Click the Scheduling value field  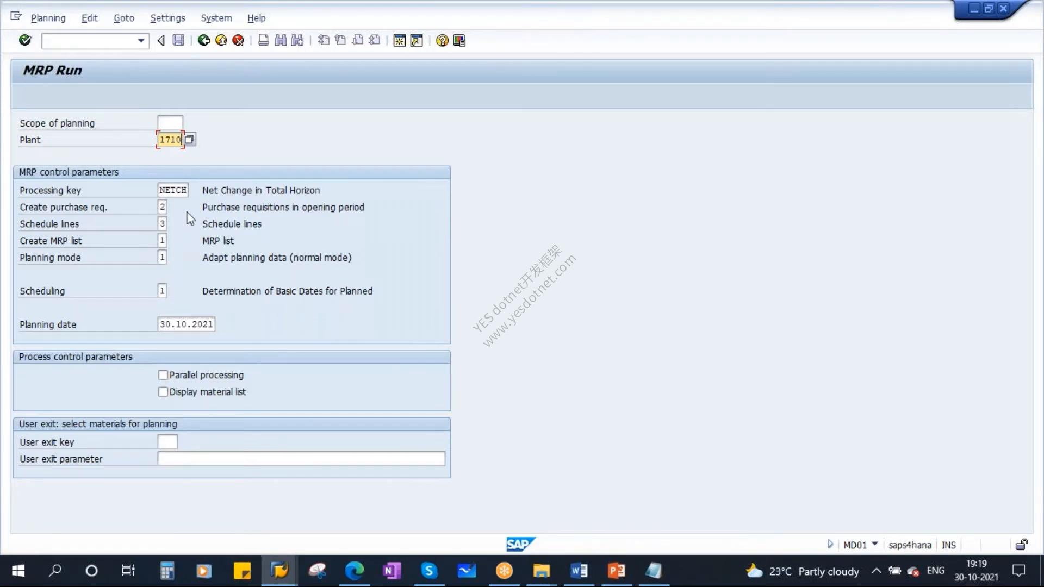click(x=162, y=291)
